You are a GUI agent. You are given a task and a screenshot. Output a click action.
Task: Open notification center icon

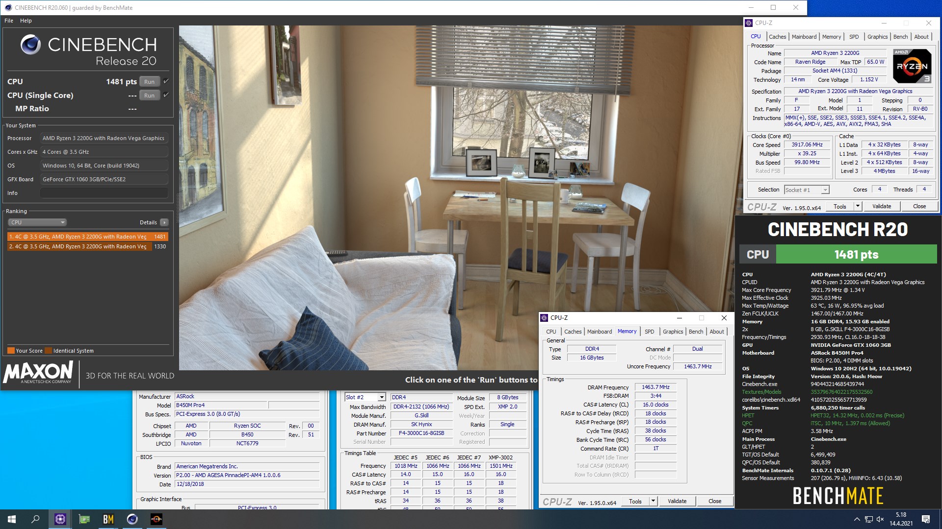[x=926, y=519]
